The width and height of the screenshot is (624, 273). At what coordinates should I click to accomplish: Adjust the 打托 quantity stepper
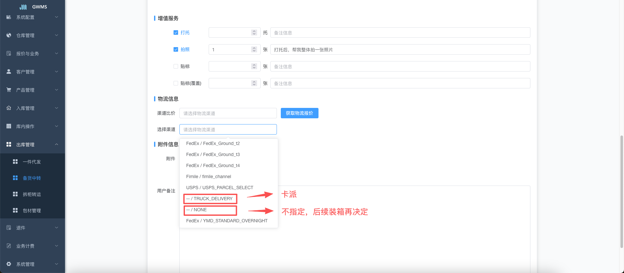pos(254,32)
